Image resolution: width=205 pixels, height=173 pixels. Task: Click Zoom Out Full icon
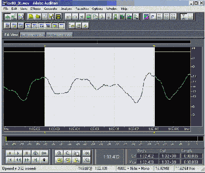[76, 153]
